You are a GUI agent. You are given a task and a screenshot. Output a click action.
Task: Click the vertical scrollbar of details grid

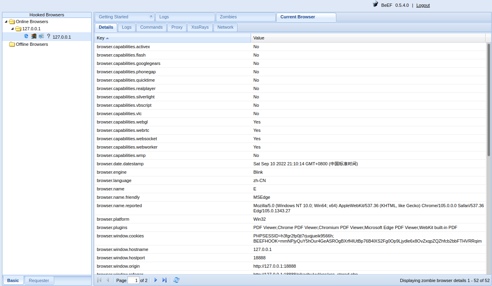coord(488,100)
